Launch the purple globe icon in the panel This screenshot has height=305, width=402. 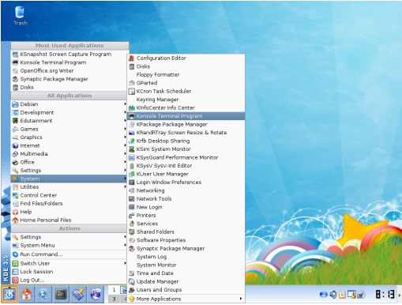(96, 295)
